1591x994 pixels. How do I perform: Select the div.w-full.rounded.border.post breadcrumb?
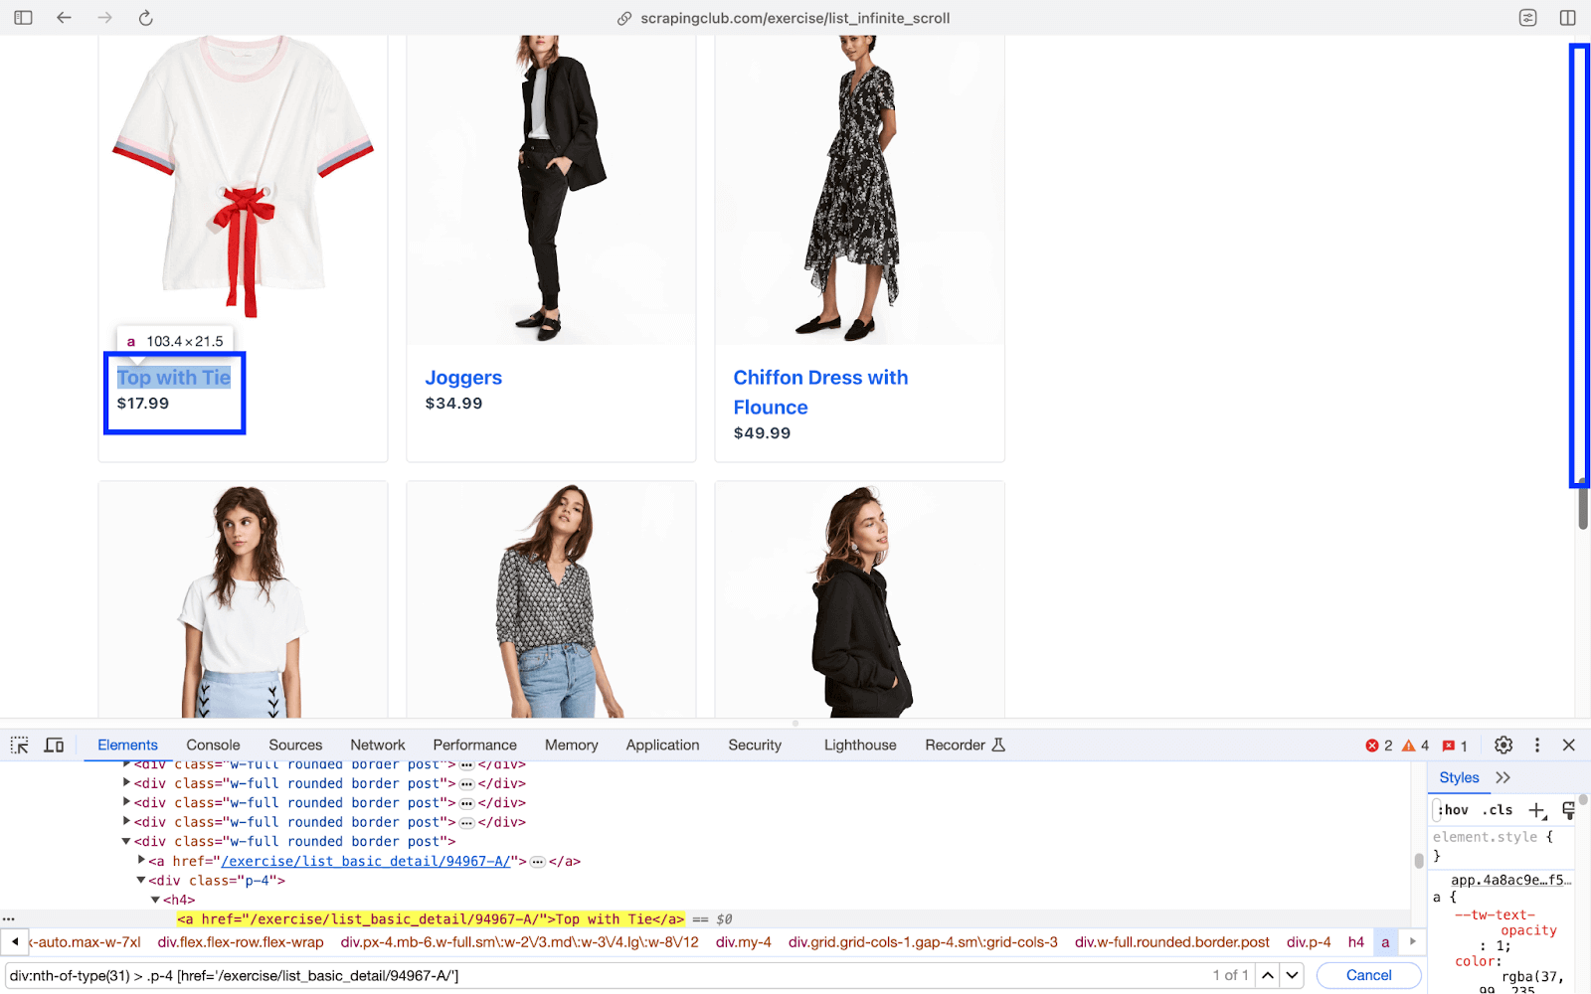pyautogui.click(x=1172, y=942)
